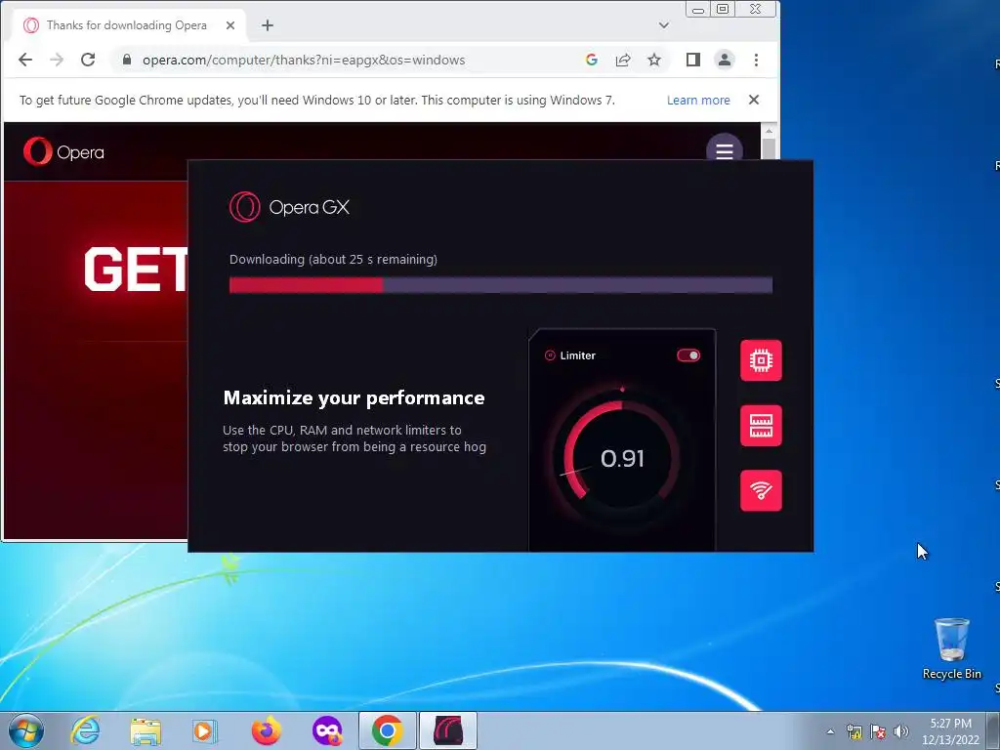Screen dimensions: 1000x750
Task: Select the network limiter Wi-Fi icon
Action: pos(761,490)
